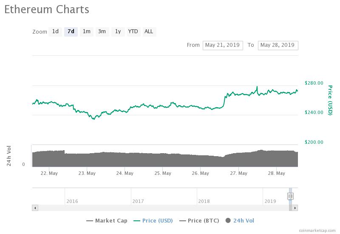Click the $280.00 price axis label

(x=314, y=83)
